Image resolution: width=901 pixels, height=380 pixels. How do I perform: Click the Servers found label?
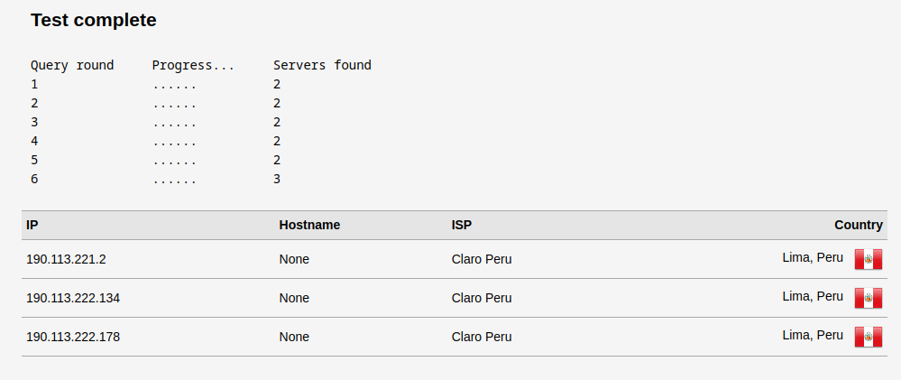click(322, 65)
